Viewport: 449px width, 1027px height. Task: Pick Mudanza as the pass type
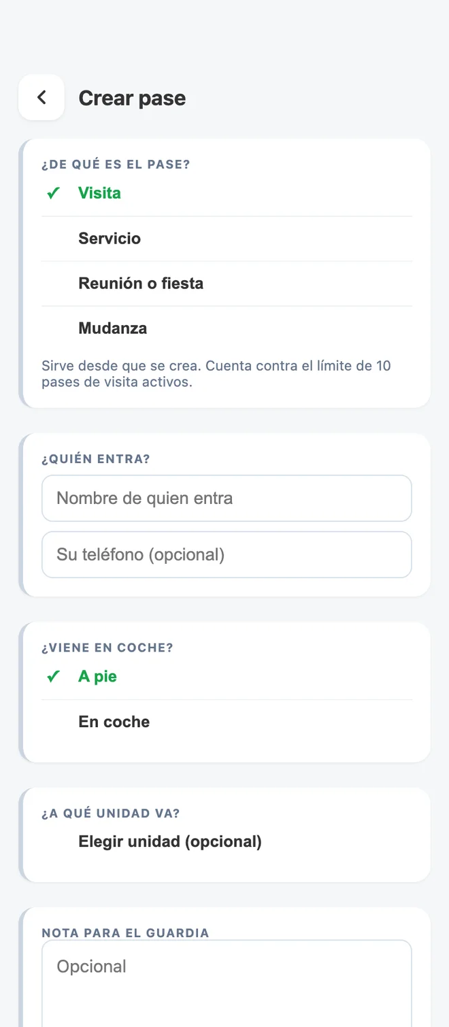pos(227,329)
